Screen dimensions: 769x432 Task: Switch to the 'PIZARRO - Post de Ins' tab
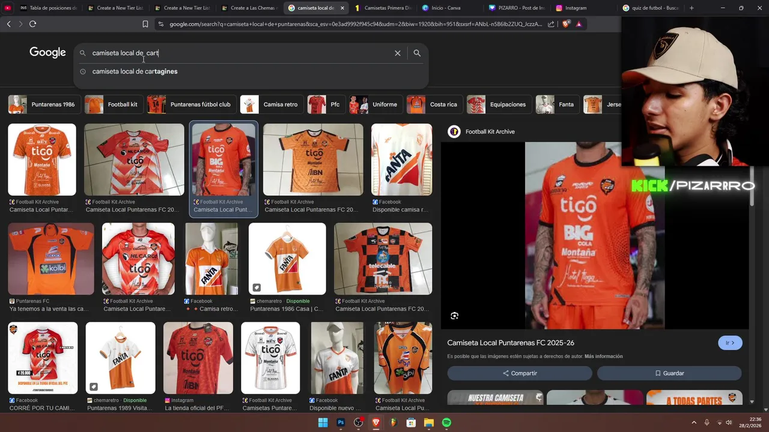(x=517, y=8)
